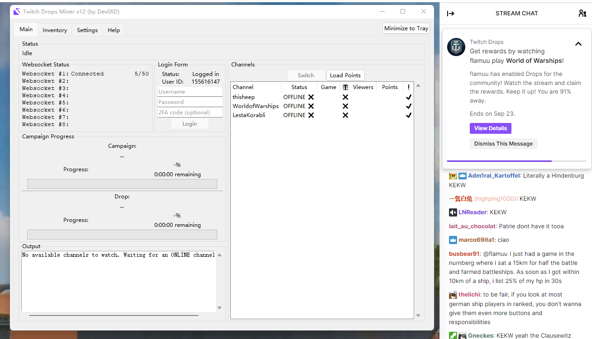
Task: Collapse the Twitch Drops notification chevron
Action: [x=578, y=44]
